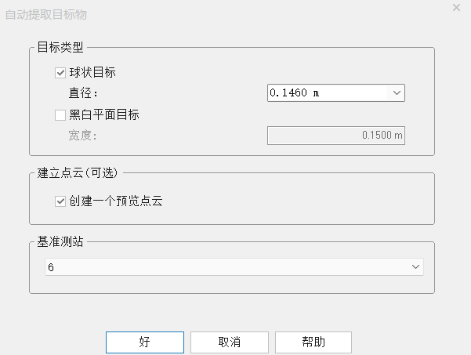Select the base station combo box showing 6
Image resolution: width=471 pixels, height=355 pixels.
[234, 266]
